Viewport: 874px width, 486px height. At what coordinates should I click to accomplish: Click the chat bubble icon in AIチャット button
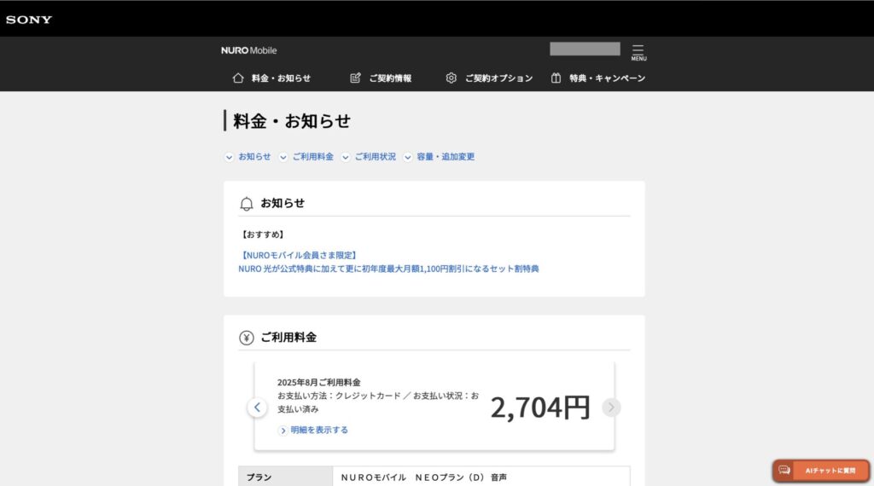[784, 470]
